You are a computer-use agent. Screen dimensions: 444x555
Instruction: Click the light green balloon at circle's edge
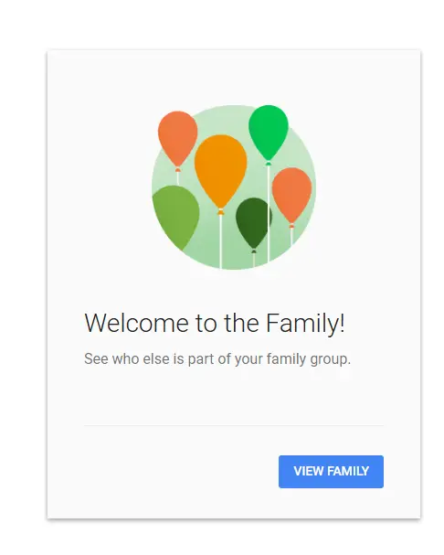pyautogui.click(x=175, y=217)
